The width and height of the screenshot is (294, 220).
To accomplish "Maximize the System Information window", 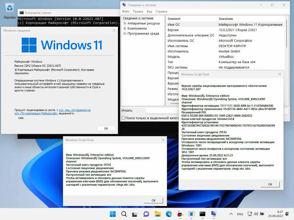I will click(272, 5).
